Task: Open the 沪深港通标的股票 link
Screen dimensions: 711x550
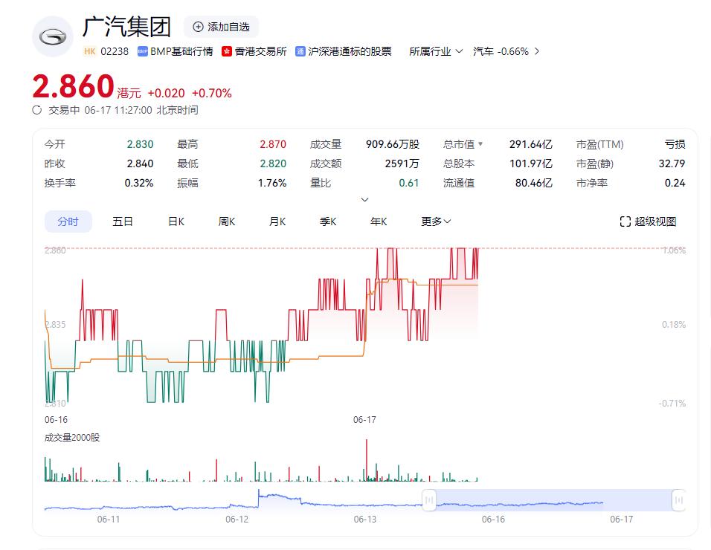Action: pyautogui.click(x=344, y=51)
